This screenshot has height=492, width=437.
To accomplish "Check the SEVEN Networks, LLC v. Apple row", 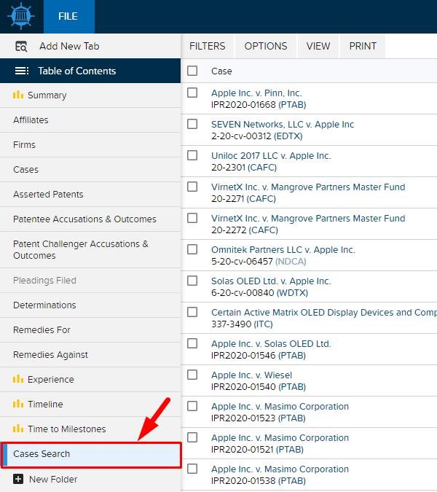I will [192, 124].
